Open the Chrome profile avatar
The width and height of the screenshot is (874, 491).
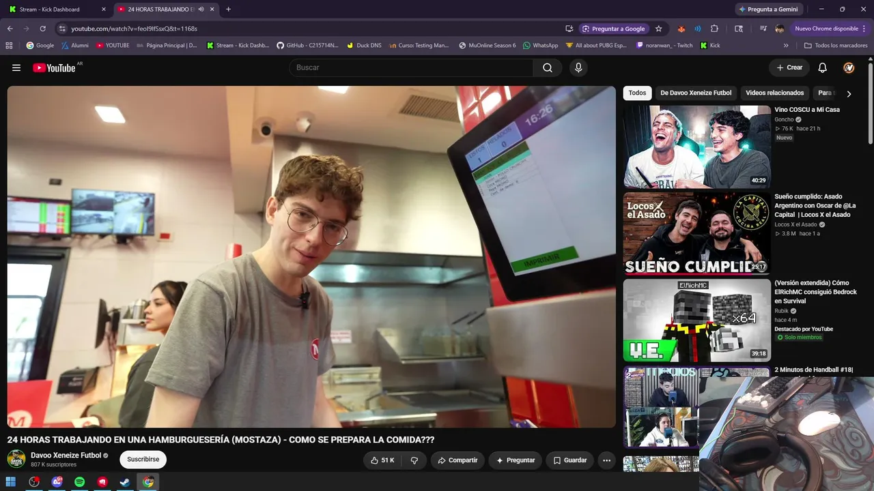click(780, 29)
